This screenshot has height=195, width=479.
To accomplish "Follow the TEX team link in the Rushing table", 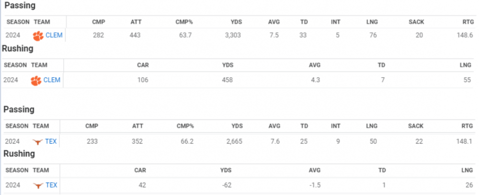I will [51, 185].
